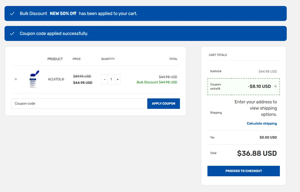Open the ACUITOL® product name link

pyautogui.click(x=56, y=79)
